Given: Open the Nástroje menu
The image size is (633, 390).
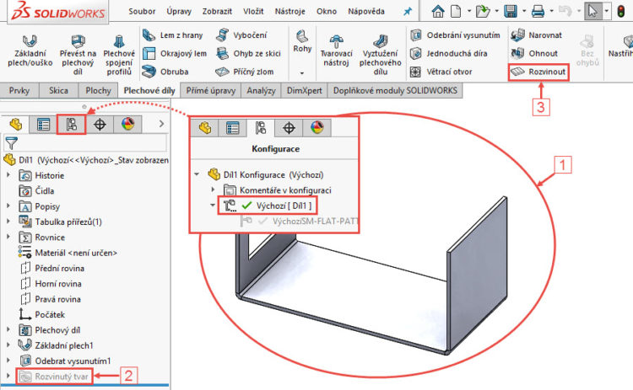Looking at the screenshot, I should coord(289,11).
